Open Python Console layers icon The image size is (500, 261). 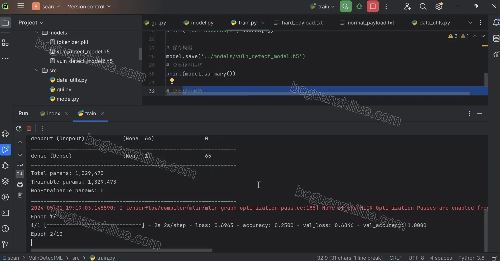[x=5, y=181]
